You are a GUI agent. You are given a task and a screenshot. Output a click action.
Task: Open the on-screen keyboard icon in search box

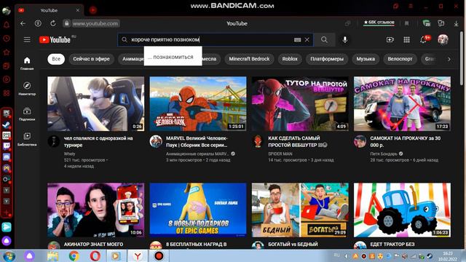pos(298,39)
